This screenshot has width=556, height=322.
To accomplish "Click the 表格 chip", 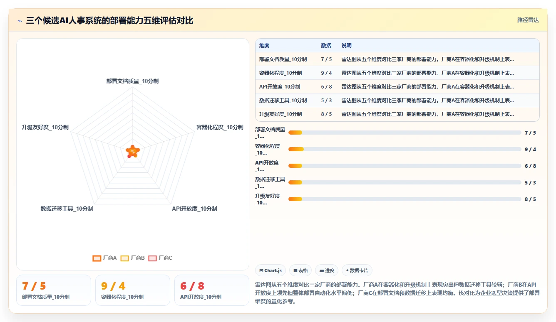I will click(x=300, y=270).
